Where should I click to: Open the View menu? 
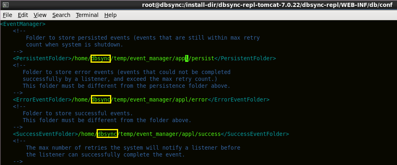pos(40,15)
